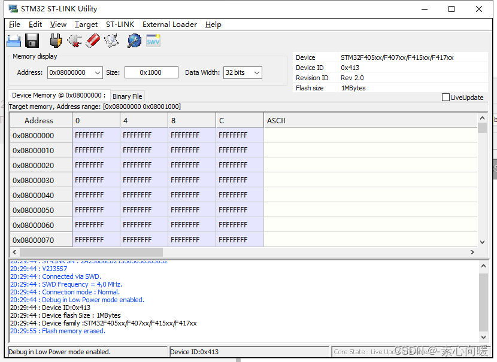Viewport: 497px width, 362px height.
Task: Connect to target using plug icon
Action: [56, 41]
